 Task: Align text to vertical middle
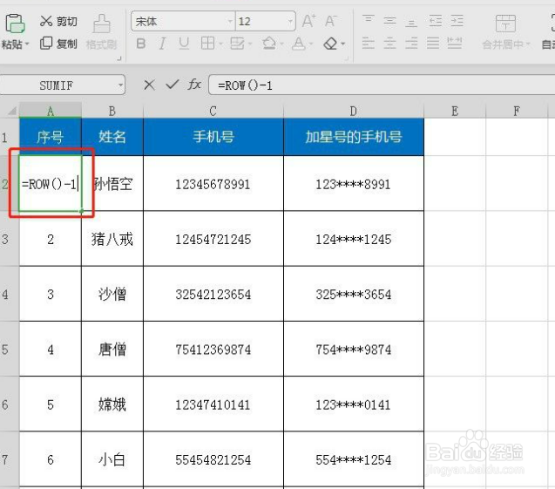pyautogui.click(x=389, y=21)
